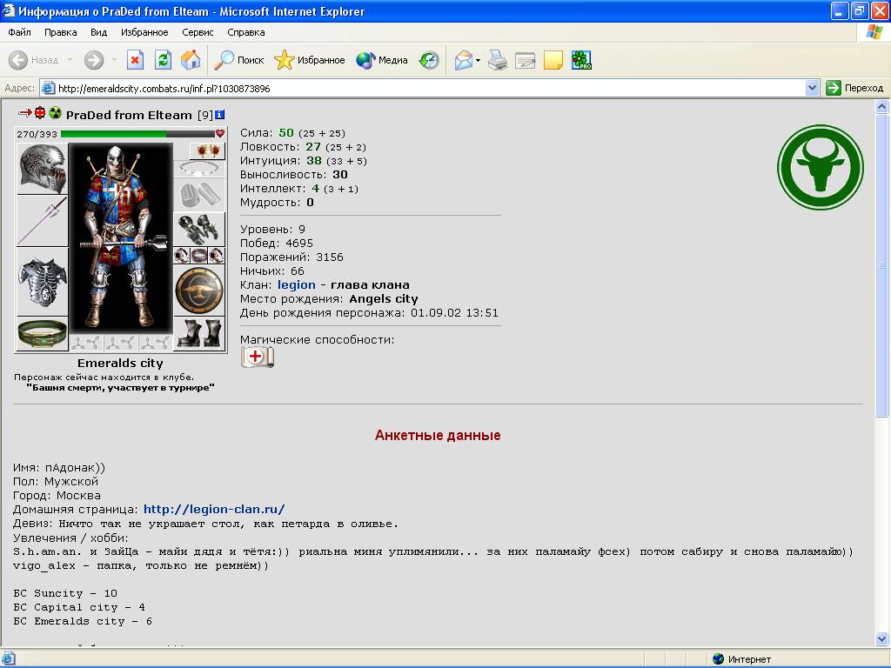Open the legion clan link
The image size is (891, 668).
point(297,285)
